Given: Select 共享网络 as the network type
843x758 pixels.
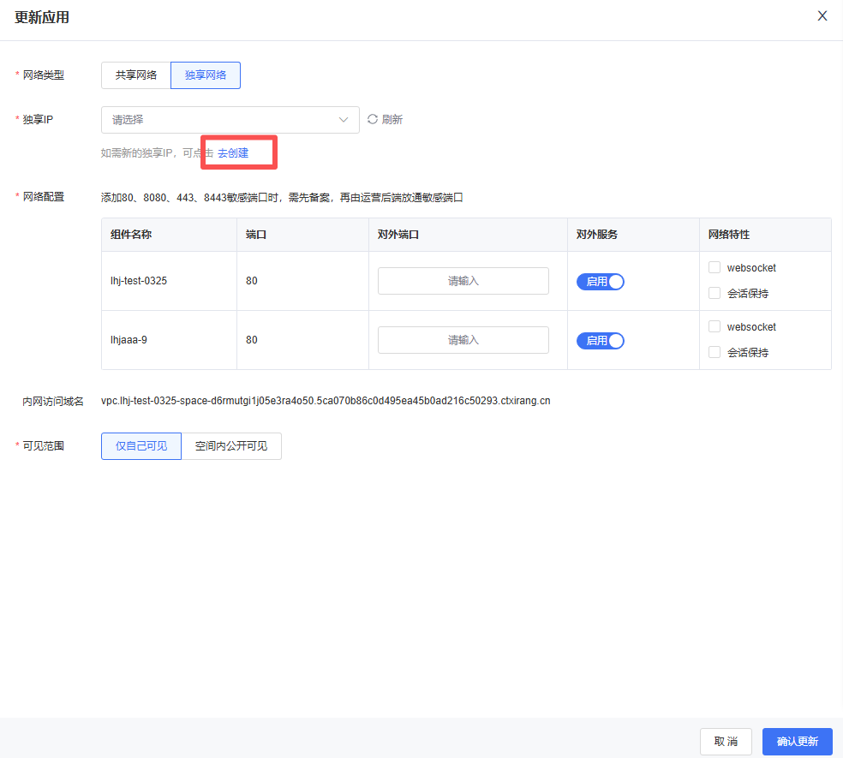Looking at the screenshot, I should click(x=136, y=75).
